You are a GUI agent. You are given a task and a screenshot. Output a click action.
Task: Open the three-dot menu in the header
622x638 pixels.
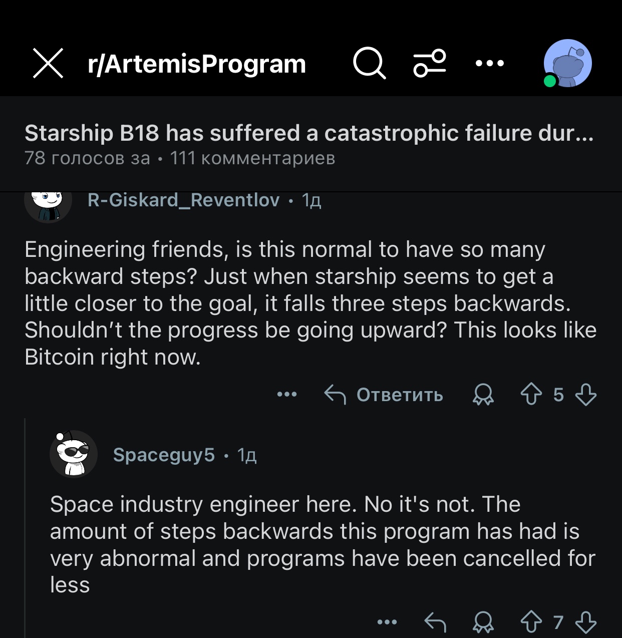(x=489, y=64)
